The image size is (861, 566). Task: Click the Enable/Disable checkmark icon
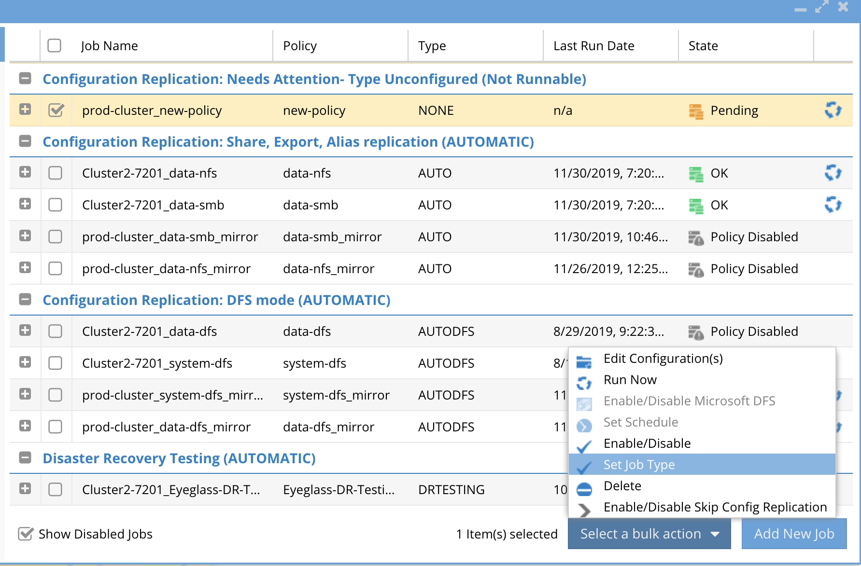[584, 446]
